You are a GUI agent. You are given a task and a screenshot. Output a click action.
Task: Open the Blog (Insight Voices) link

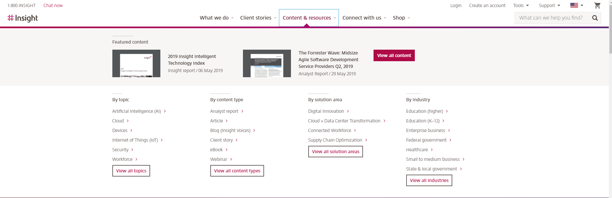coord(230,130)
